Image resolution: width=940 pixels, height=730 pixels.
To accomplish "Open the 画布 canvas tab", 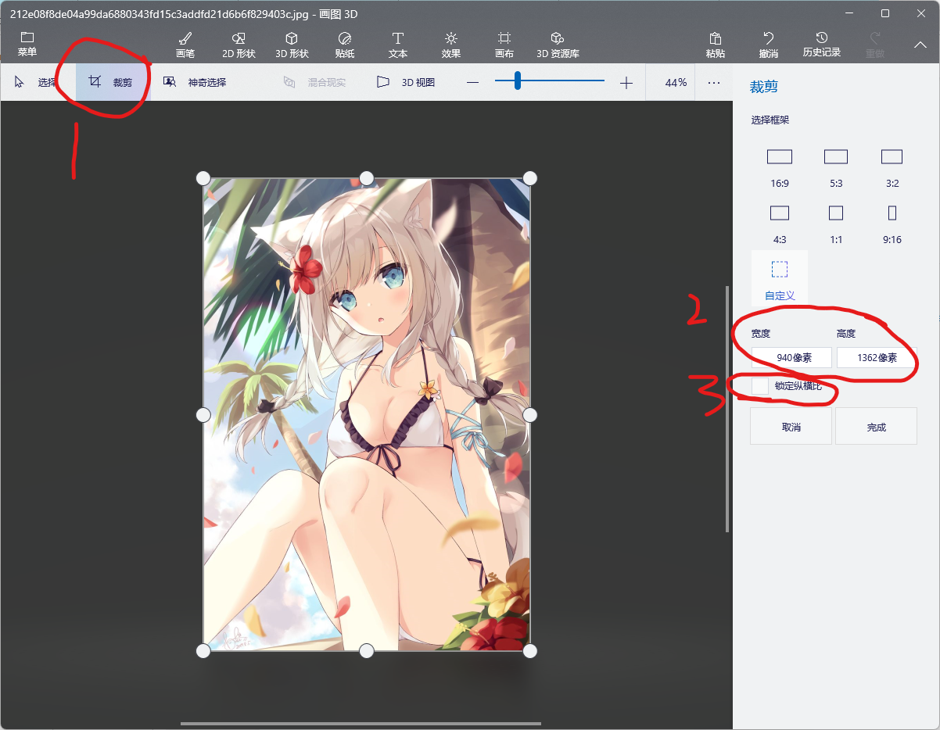I will click(x=504, y=45).
